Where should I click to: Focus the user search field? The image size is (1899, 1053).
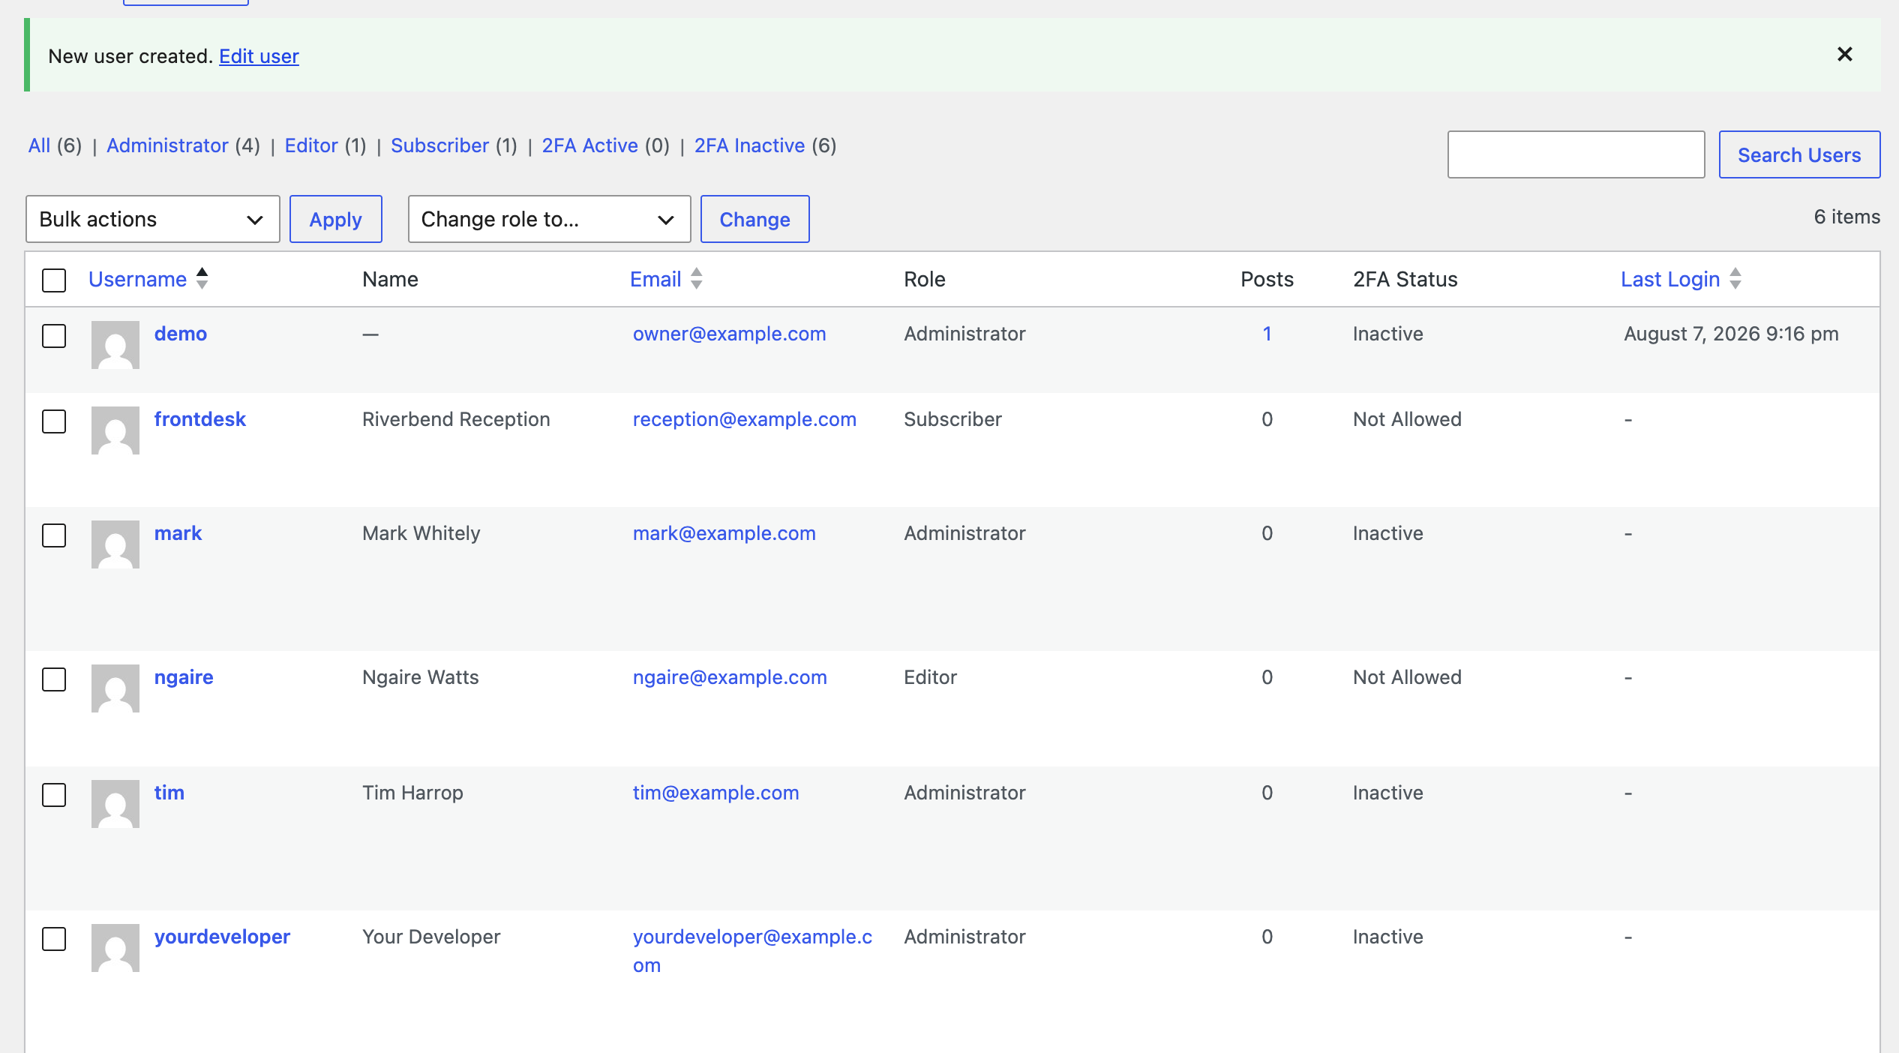(1576, 154)
